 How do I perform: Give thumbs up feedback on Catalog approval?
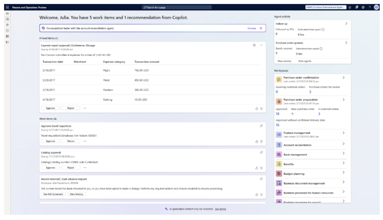point(257,168)
